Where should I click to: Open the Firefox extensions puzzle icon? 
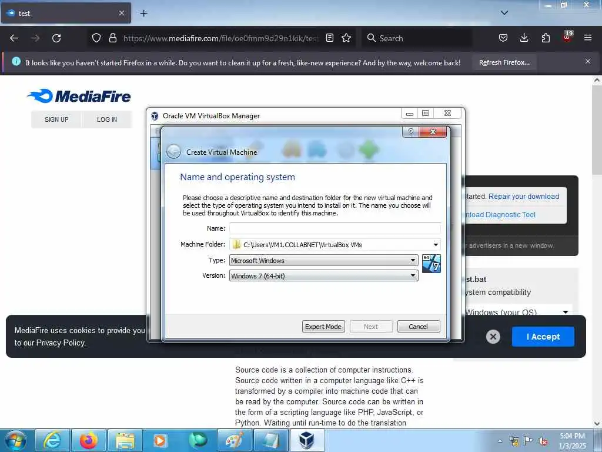point(546,38)
